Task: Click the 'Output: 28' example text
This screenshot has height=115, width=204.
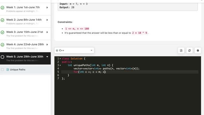Action: click(67, 7)
